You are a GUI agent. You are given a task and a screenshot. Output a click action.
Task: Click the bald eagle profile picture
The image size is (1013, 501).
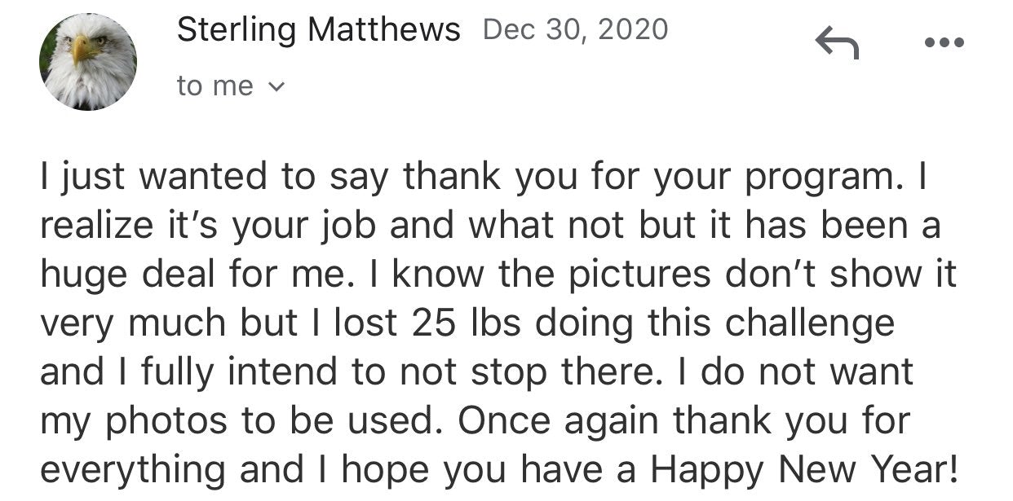pos(87,62)
